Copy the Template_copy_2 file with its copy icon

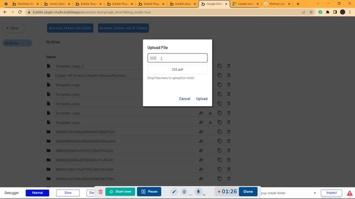coord(220,66)
